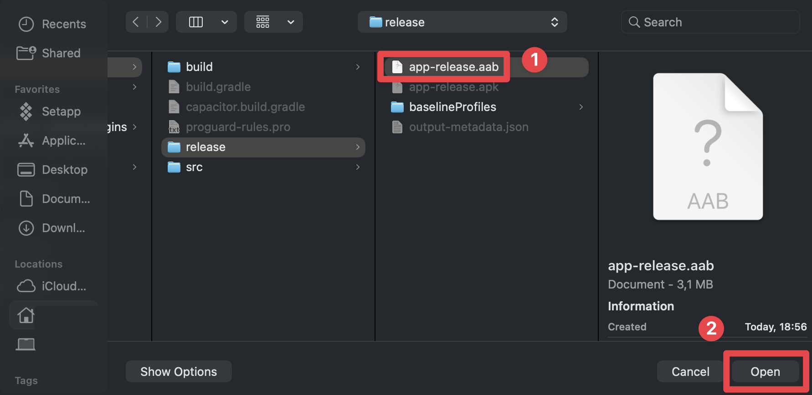Click the Created date 'Today, 18:56'
The image size is (812, 395).
(x=776, y=327)
